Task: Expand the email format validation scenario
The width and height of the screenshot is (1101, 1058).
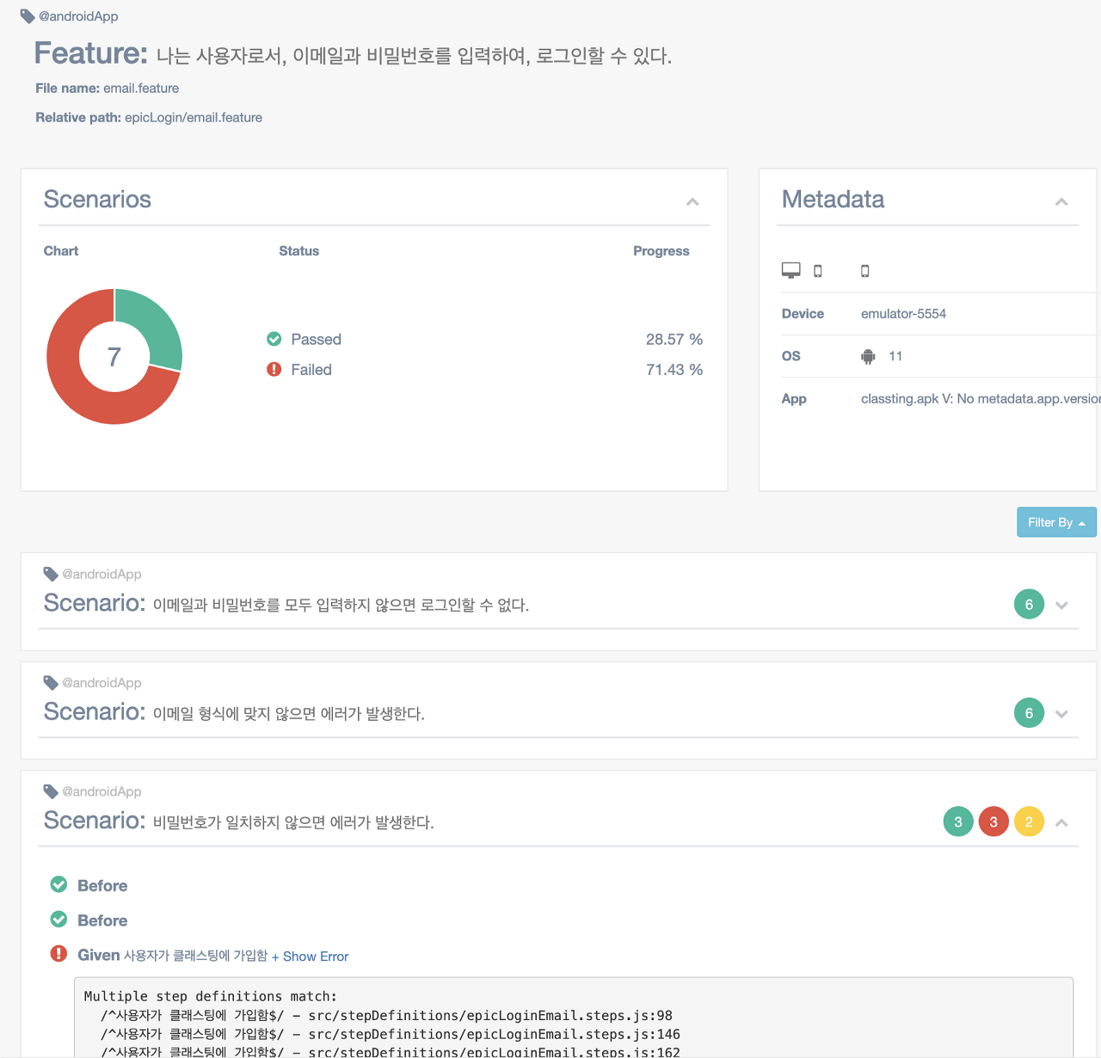Action: pyautogui.click(x=1061, y=713)
